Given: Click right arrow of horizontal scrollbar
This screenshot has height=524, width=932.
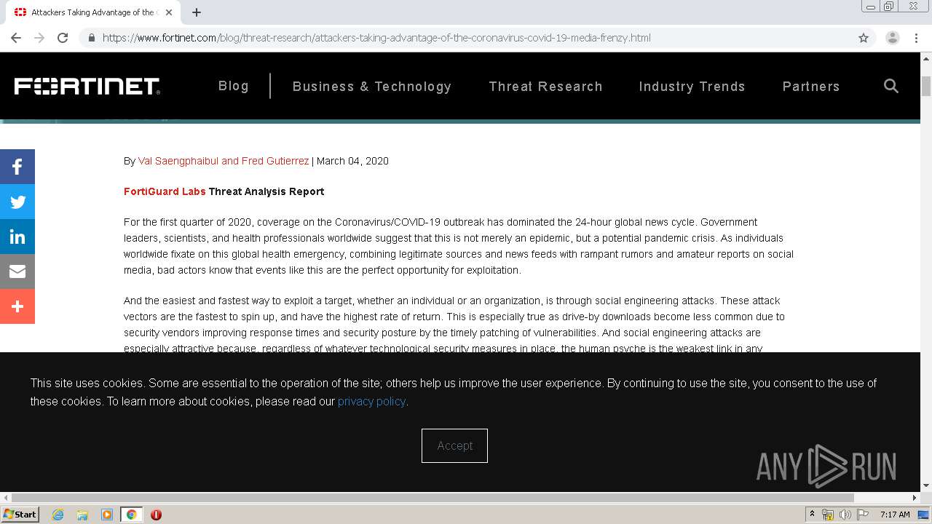Looking at the screenshot, I should coord(915,498).
